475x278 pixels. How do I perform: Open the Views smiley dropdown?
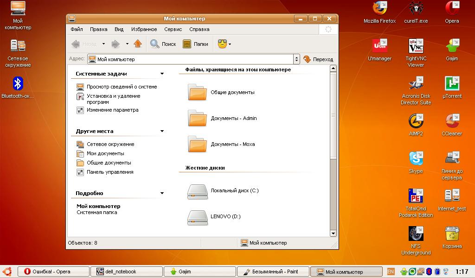click(225, 44)
